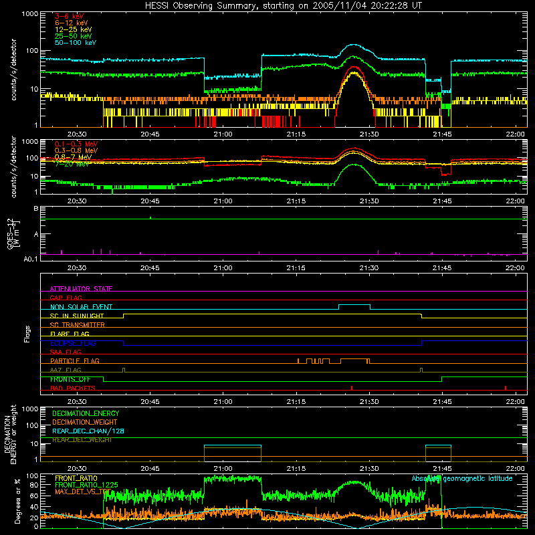This screenshot has height=535, width=535.
Task: Select the red BAD_PACKETS label
Action: (73, 388)
